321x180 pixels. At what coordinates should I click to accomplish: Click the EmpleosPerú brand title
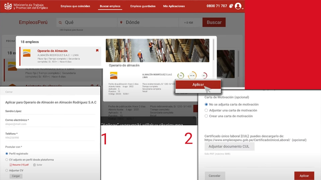tap(33, 22)
